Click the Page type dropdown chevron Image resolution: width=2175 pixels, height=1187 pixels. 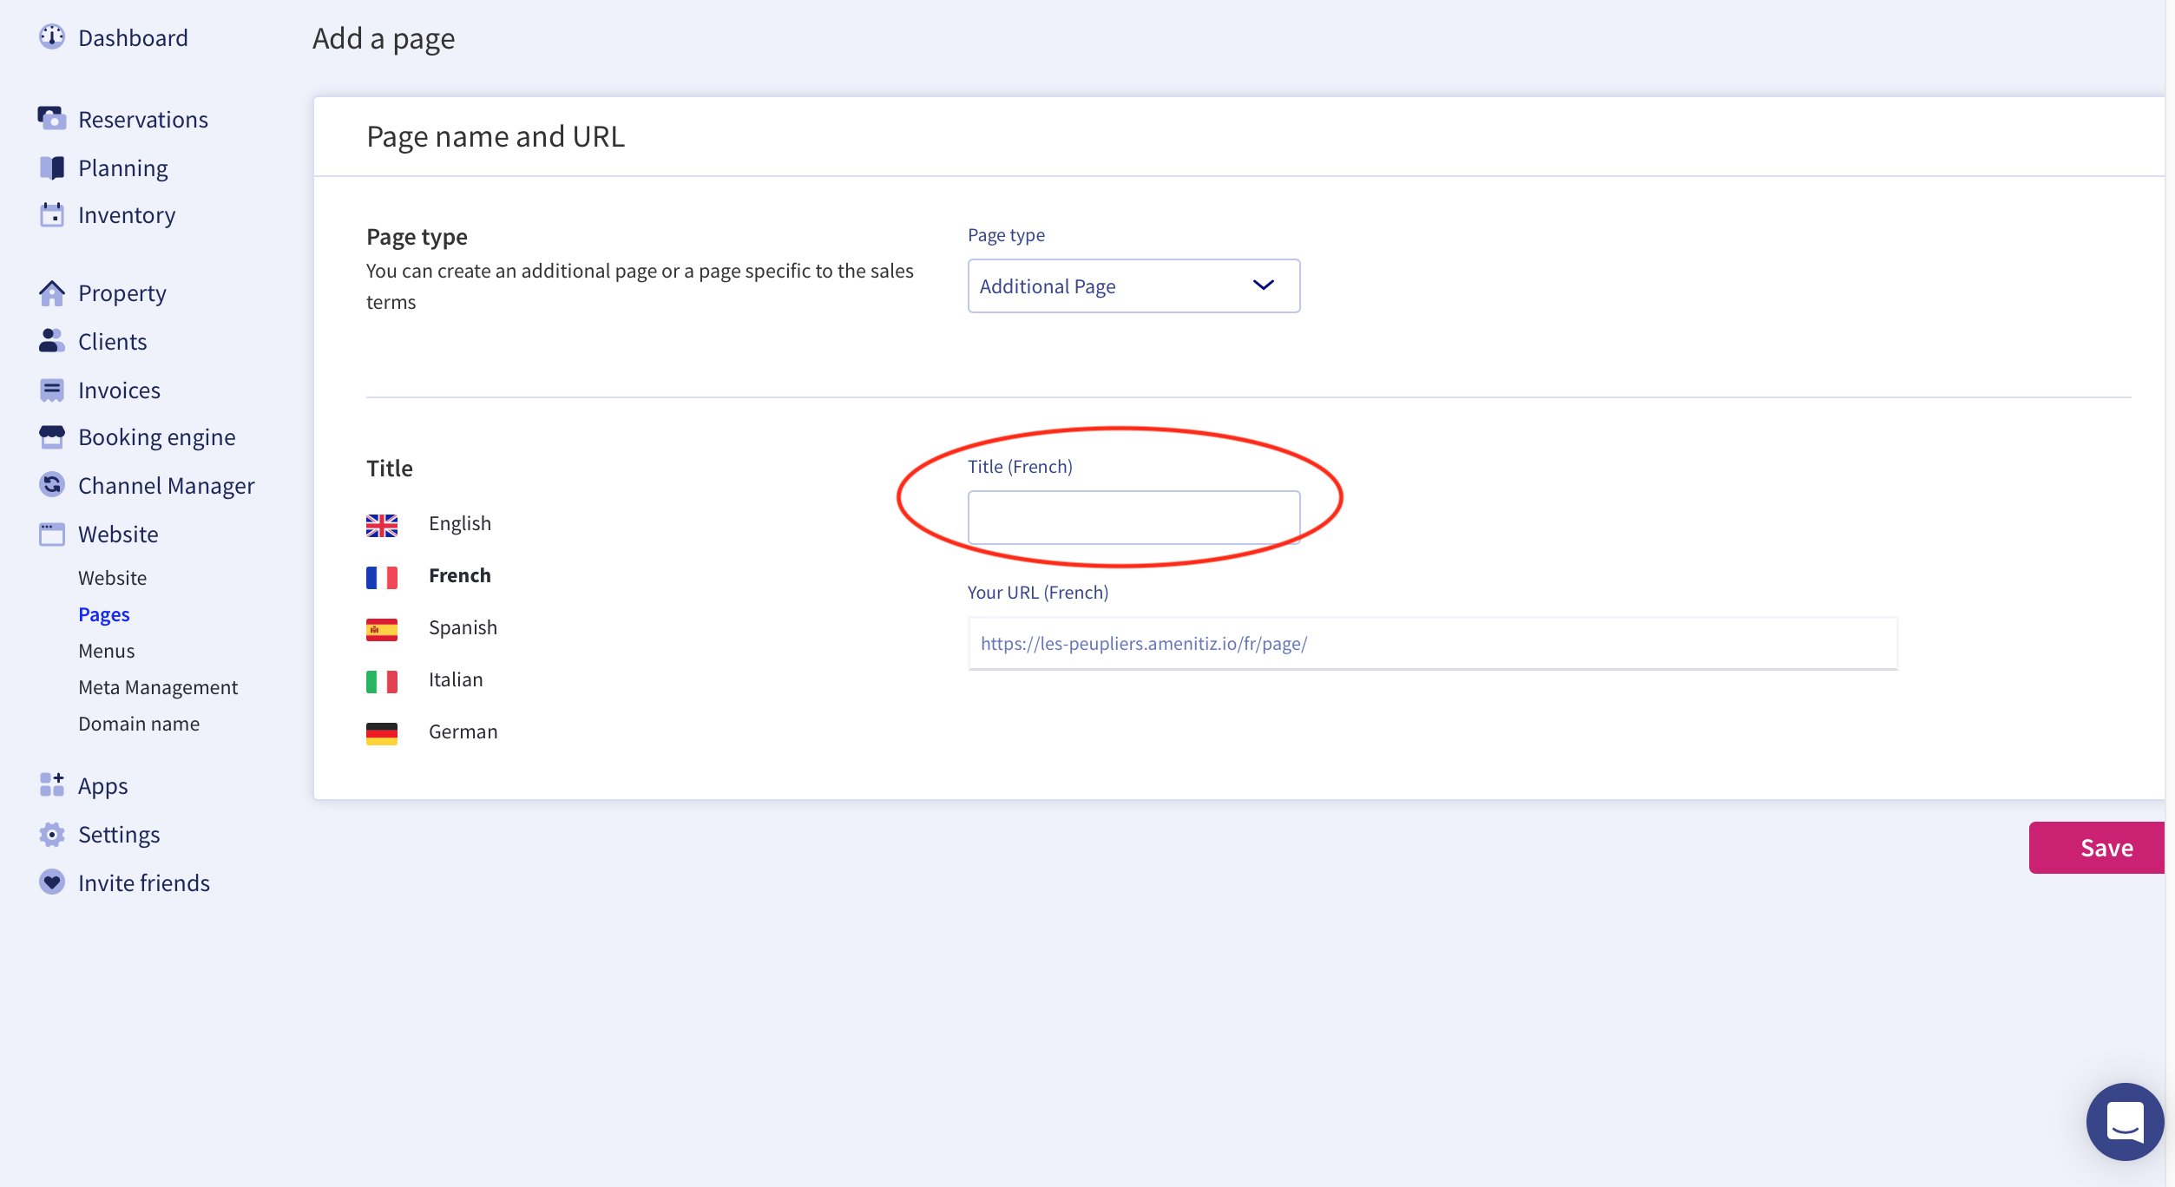1264,285
